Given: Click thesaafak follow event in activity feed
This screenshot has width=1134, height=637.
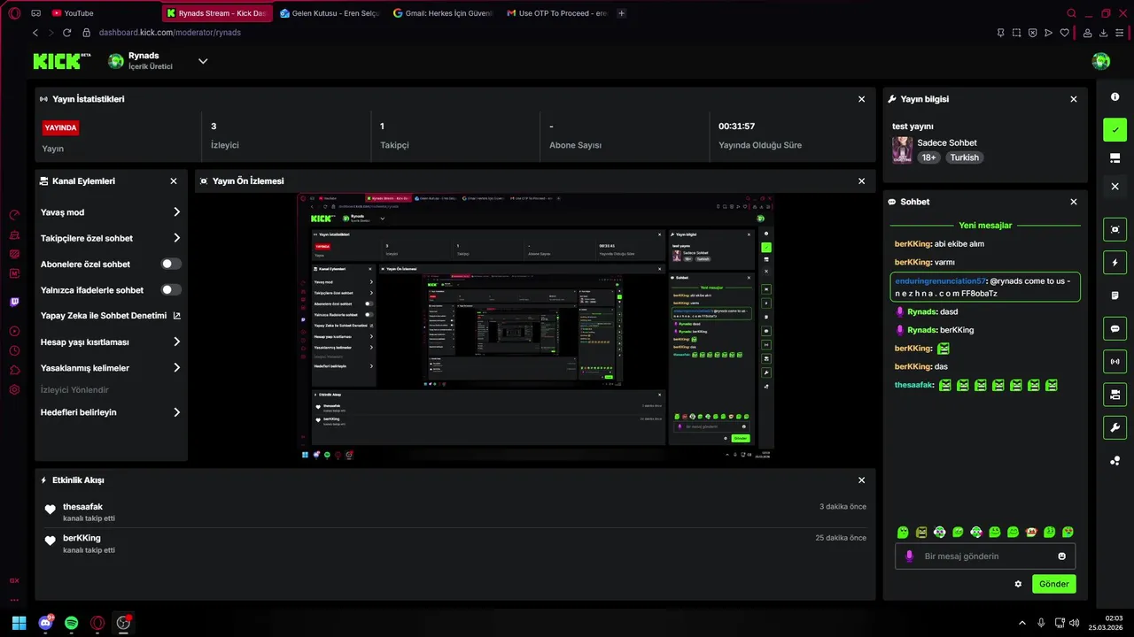Looking at the screenshot, I should pyautogui.click(x=455, y=511).
